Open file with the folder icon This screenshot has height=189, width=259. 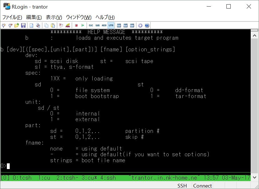(17, 25)
